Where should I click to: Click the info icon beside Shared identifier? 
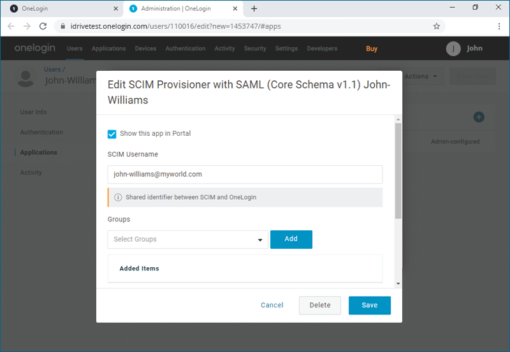118,198
